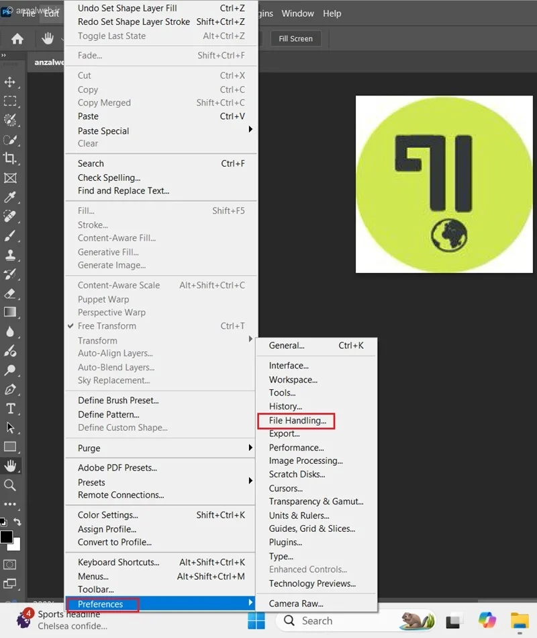Select the Move tool
The image size is (537, 638).
click(10, 82)
